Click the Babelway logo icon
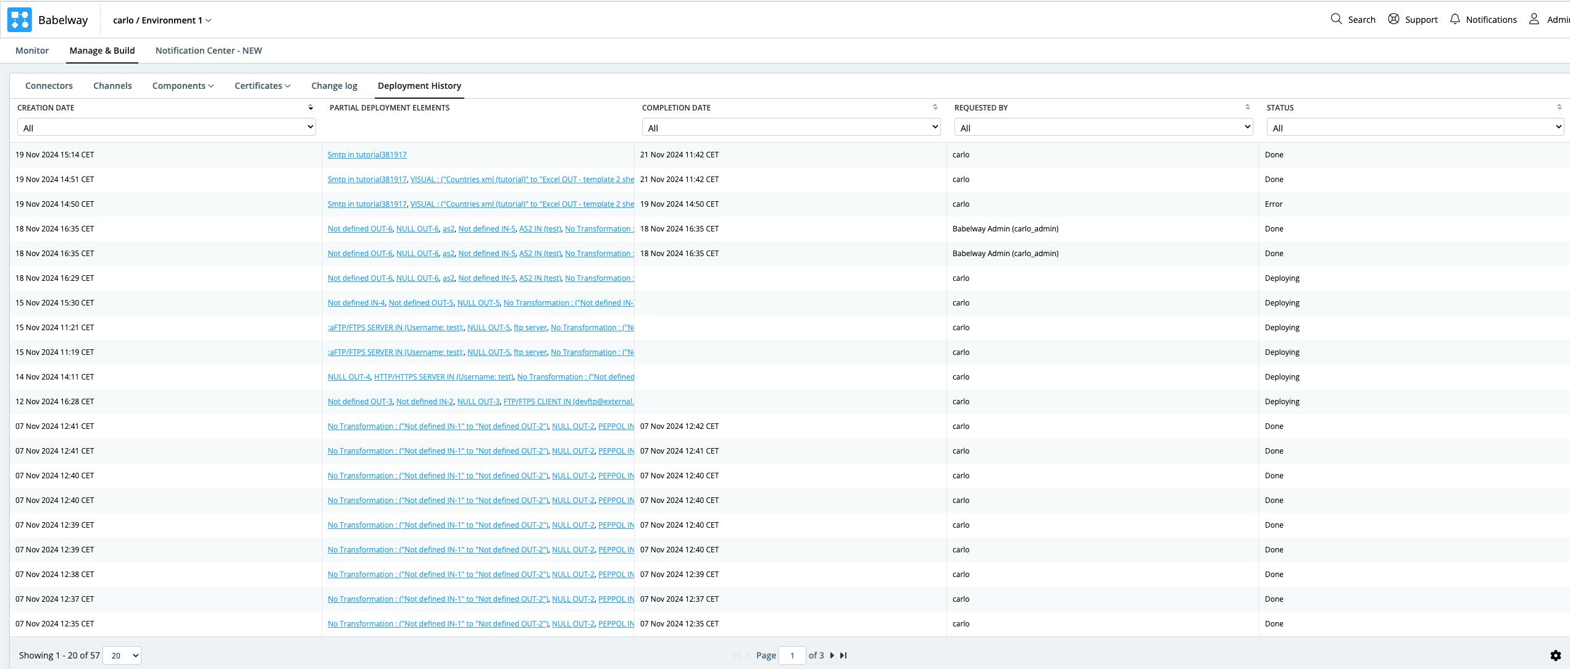The width and height of the screenshot is (1570, 669). [19, 20]
